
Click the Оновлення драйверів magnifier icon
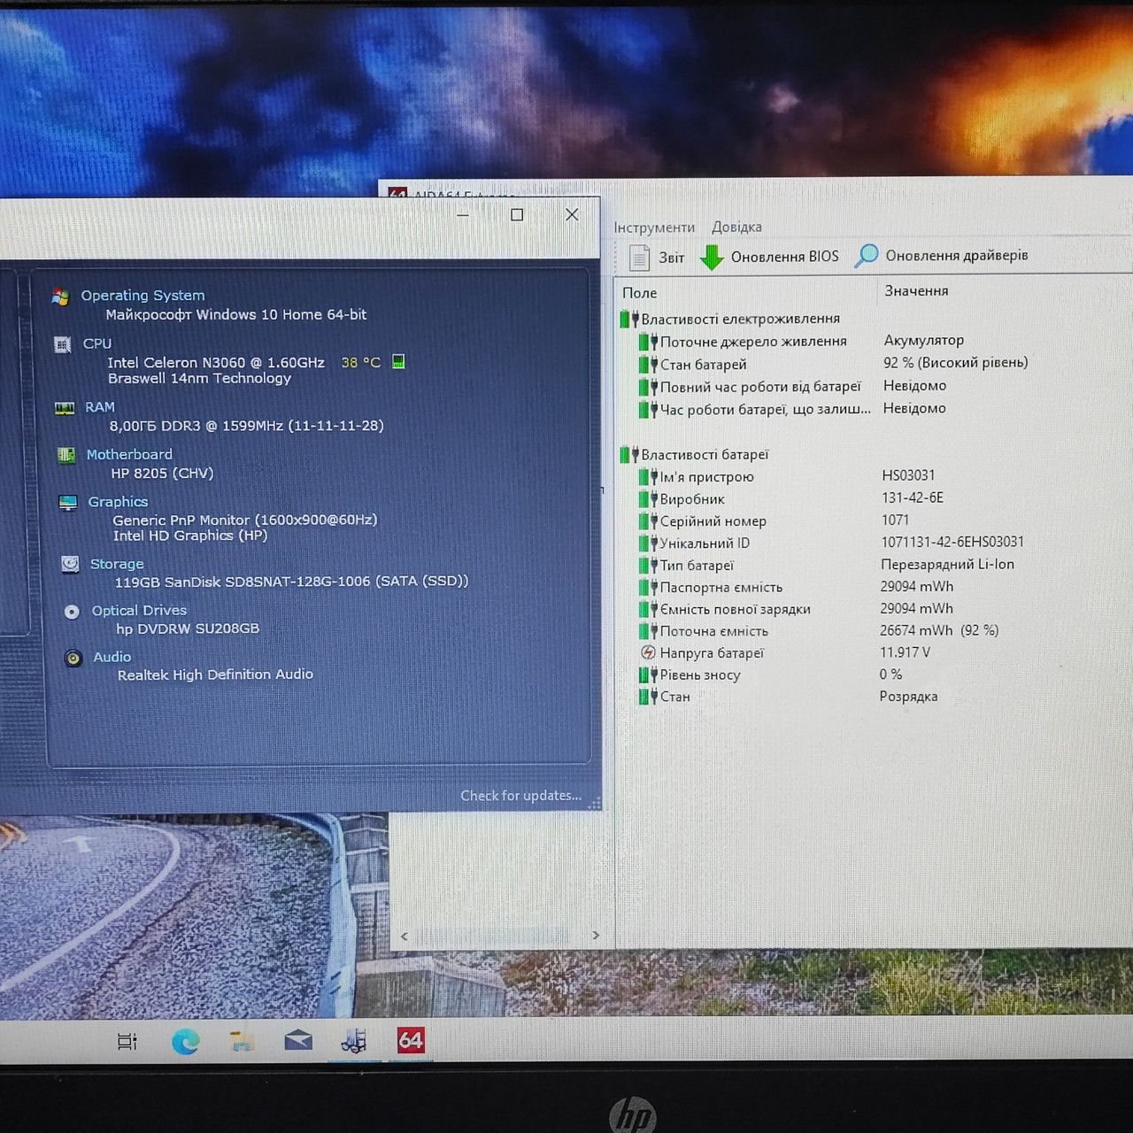click(866, 256)
